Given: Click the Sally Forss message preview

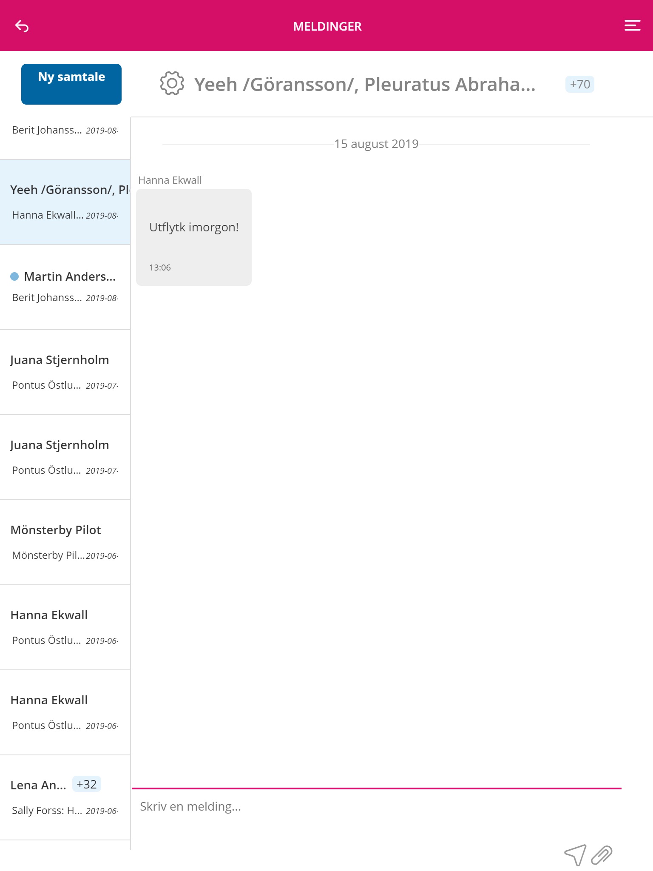Looking at the screenshot, I should pos(47,810).
